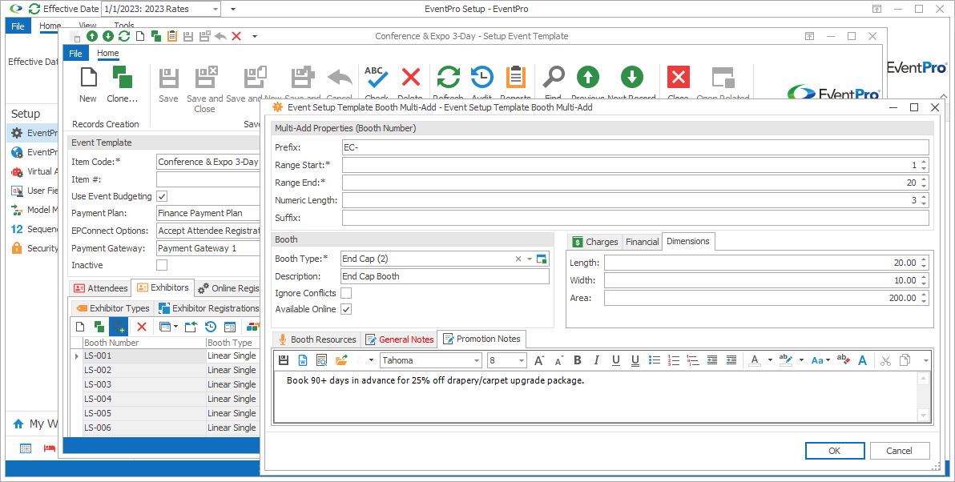The image size is (955, 482).
Task: Click the Suffix input field
Action: [x=635, y=218]
